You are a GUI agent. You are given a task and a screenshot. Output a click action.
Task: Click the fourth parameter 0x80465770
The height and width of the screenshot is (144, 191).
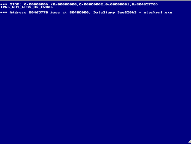144,4
